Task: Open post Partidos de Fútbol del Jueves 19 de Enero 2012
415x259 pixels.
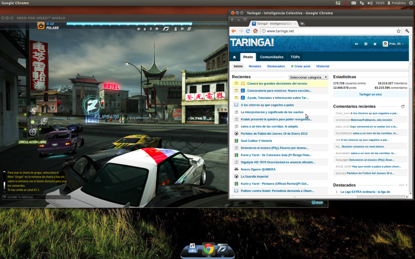Action: (274, 134)
